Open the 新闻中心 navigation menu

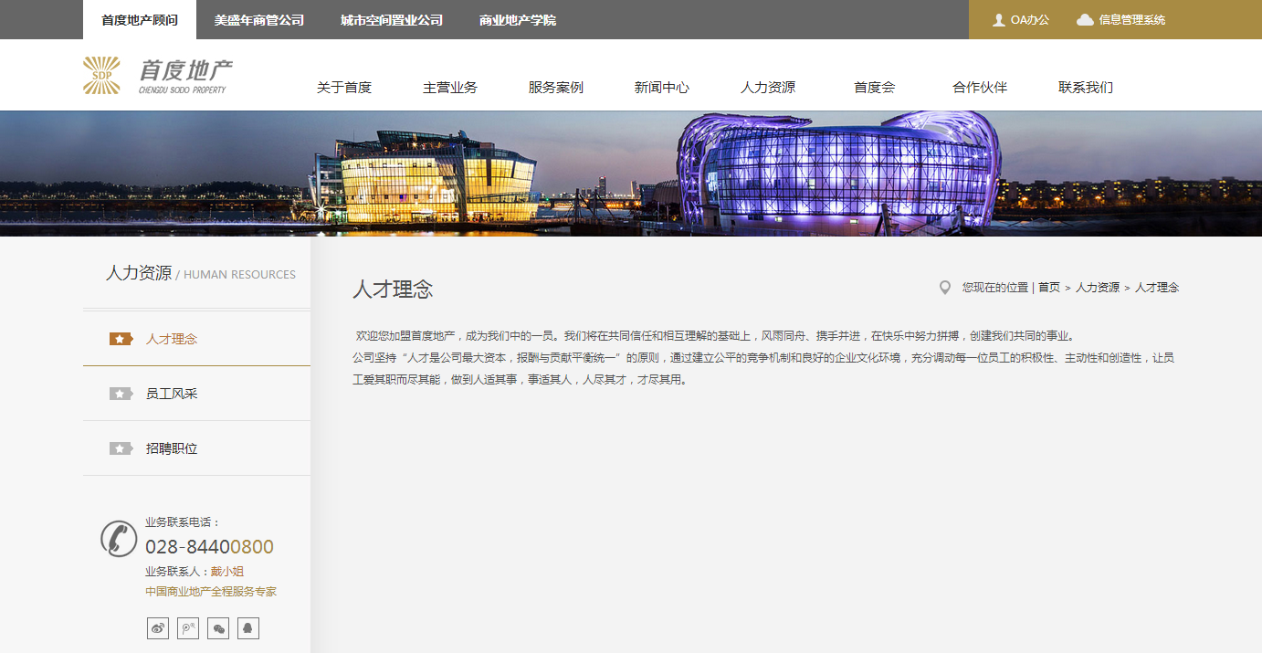(662, 88)
